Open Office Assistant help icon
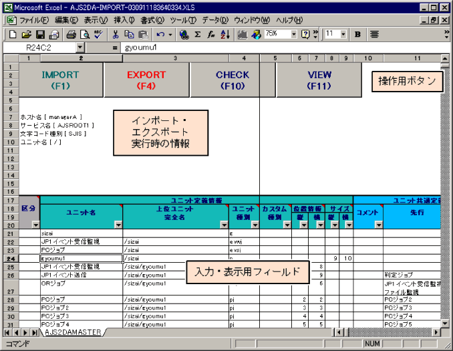The height and width of the screenshot is (351, 453). [x=305, y=34]
